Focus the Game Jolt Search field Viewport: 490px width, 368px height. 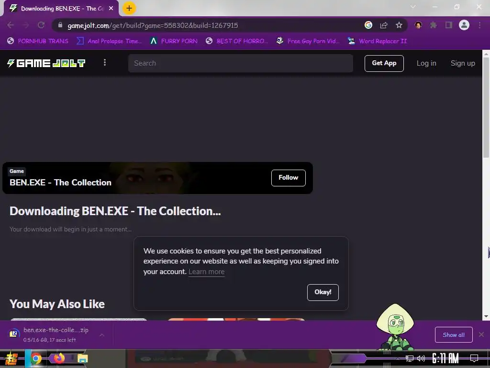pos(241,63)
